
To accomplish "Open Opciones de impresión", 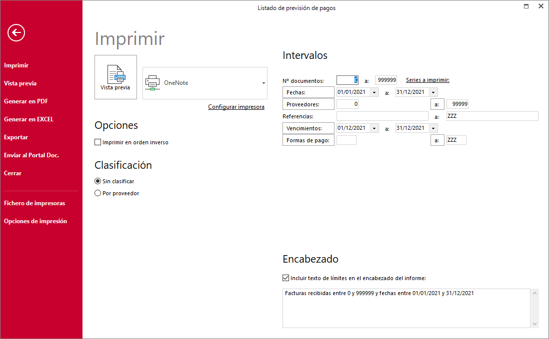I will (x=35, y=221).
